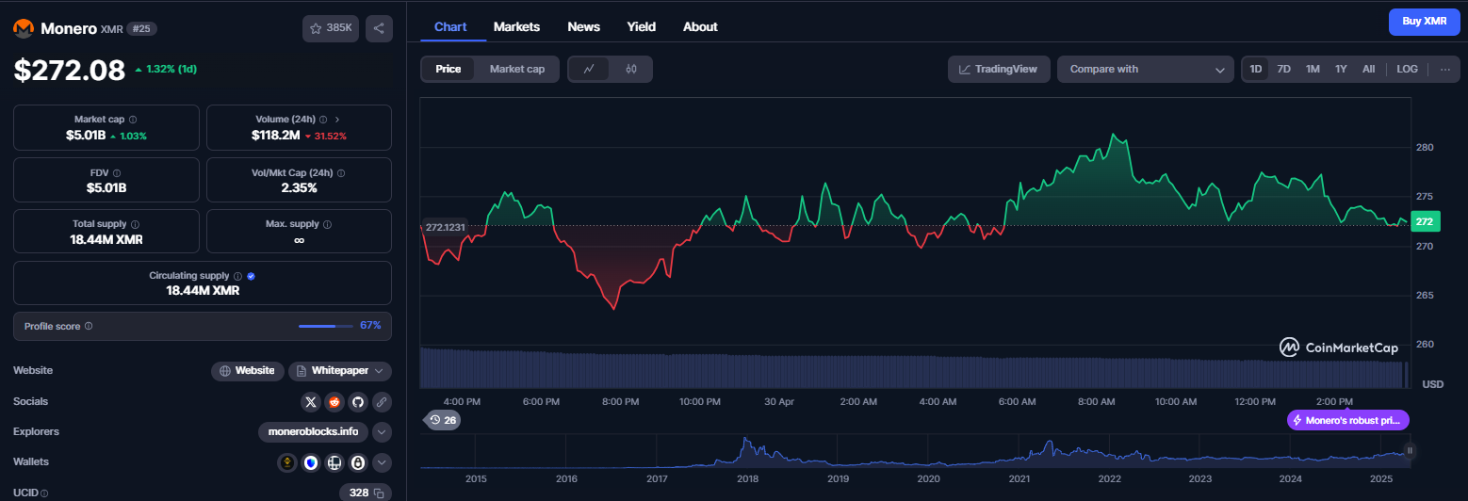Open the fourth wallet icon in Wallets row
The height and width of the screenshot is (501, 1468).
pyautogui.click(x=357, y=462)
